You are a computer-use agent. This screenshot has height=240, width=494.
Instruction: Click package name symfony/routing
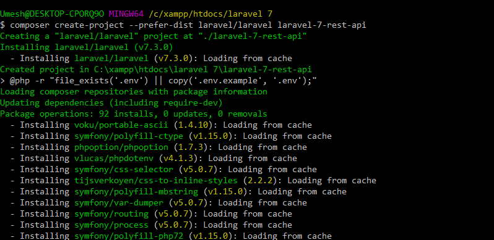pos(111,213)
